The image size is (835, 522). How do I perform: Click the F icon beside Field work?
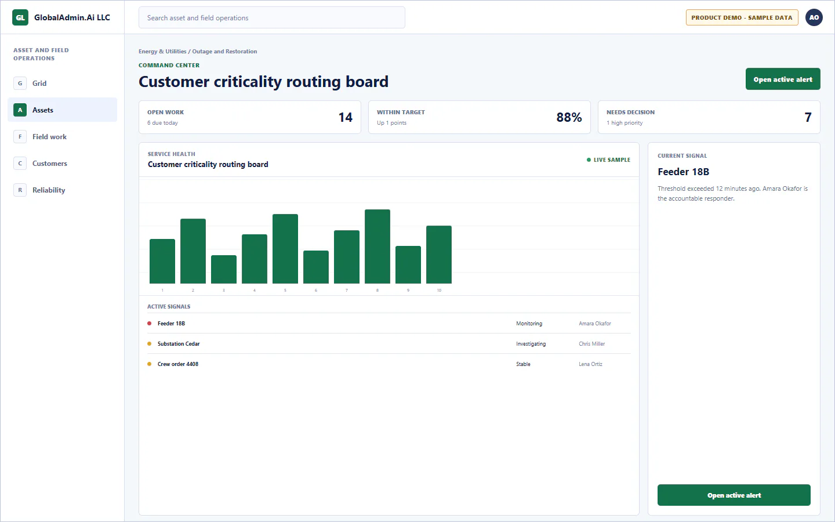coord(20,137)
